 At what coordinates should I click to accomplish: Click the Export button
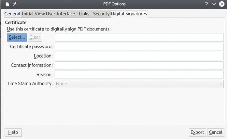point(197,133)
